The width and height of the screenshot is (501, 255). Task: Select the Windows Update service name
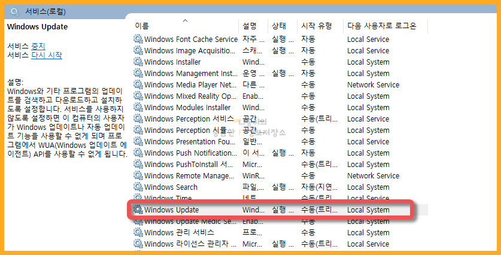[x=172, y=210]
